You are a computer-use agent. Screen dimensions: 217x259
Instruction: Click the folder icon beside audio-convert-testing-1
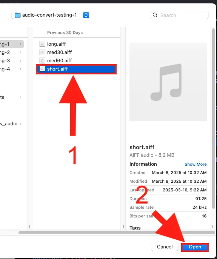(18, 15)
